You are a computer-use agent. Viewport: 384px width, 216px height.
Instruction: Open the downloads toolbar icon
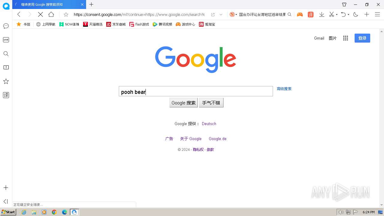click(x=322, y=14)
